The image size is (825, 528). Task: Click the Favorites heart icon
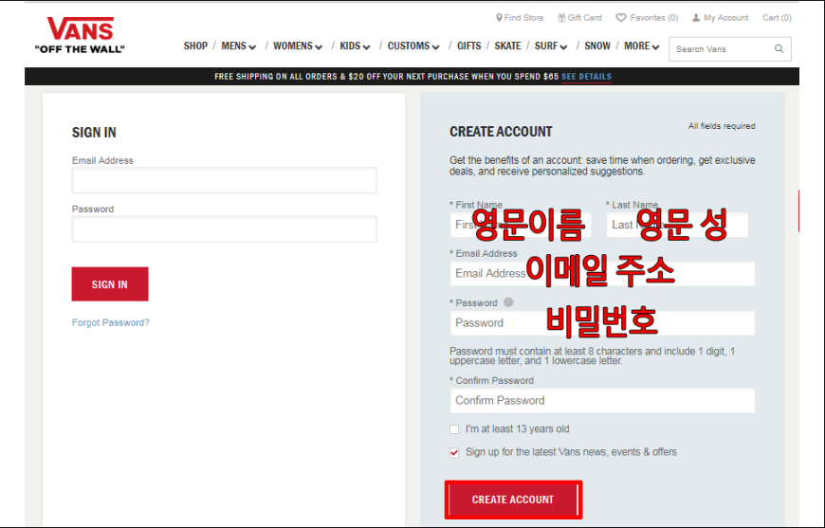coord(621,18)
